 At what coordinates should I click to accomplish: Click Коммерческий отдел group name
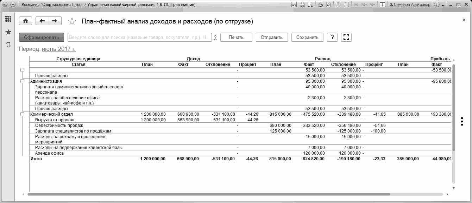pyautogui.click(x=51, y=114)
